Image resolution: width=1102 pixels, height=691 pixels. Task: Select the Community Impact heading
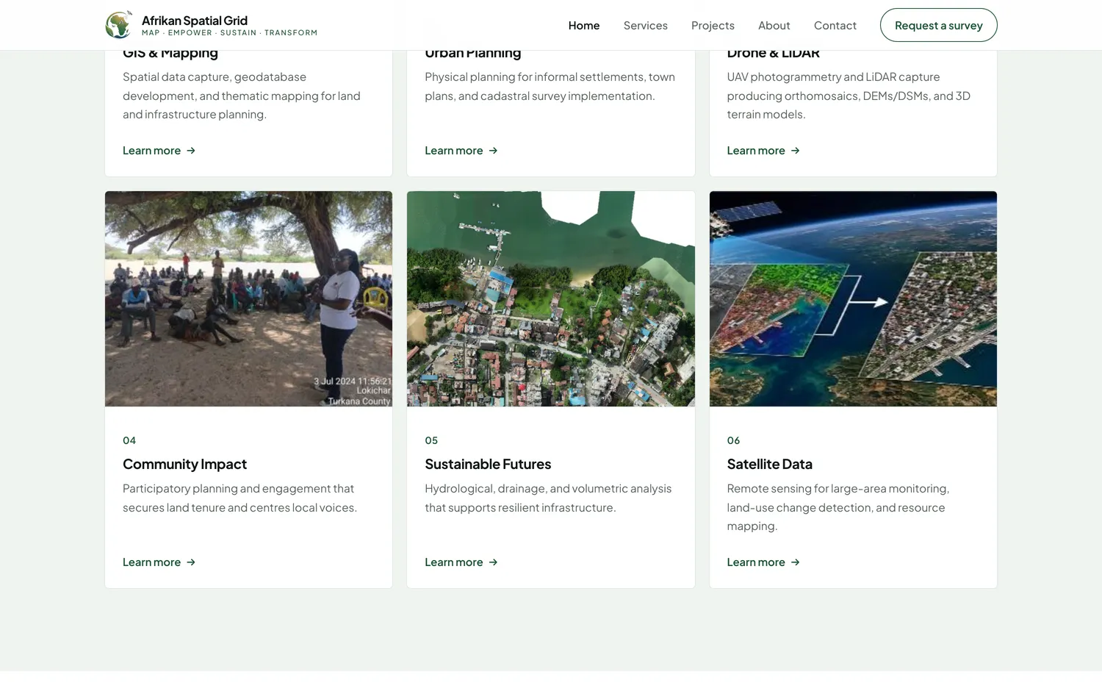pos(184,465)
